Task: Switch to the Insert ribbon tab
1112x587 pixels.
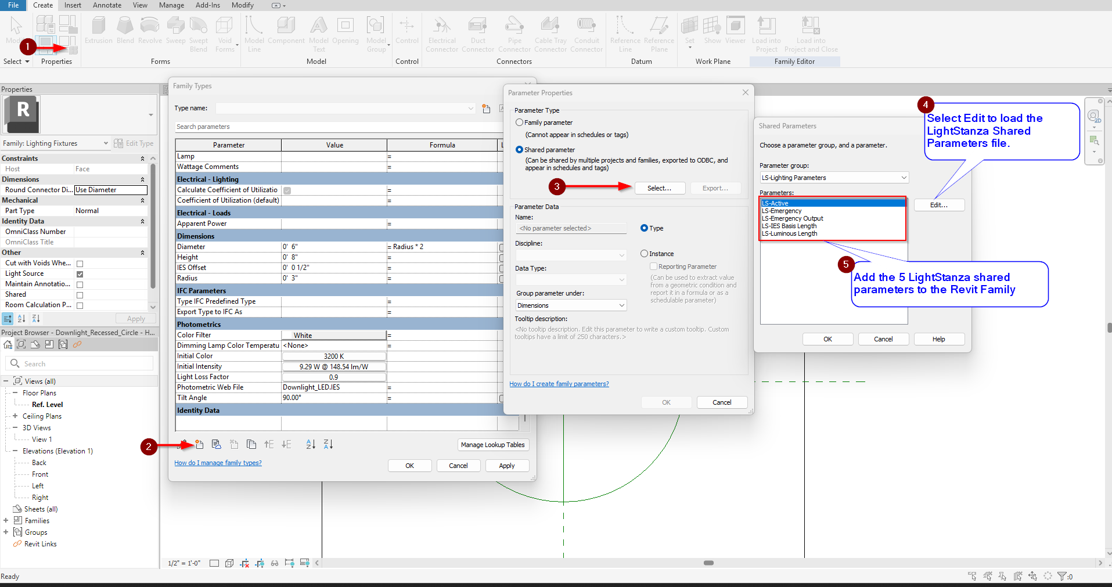Action: click(72, 5)
